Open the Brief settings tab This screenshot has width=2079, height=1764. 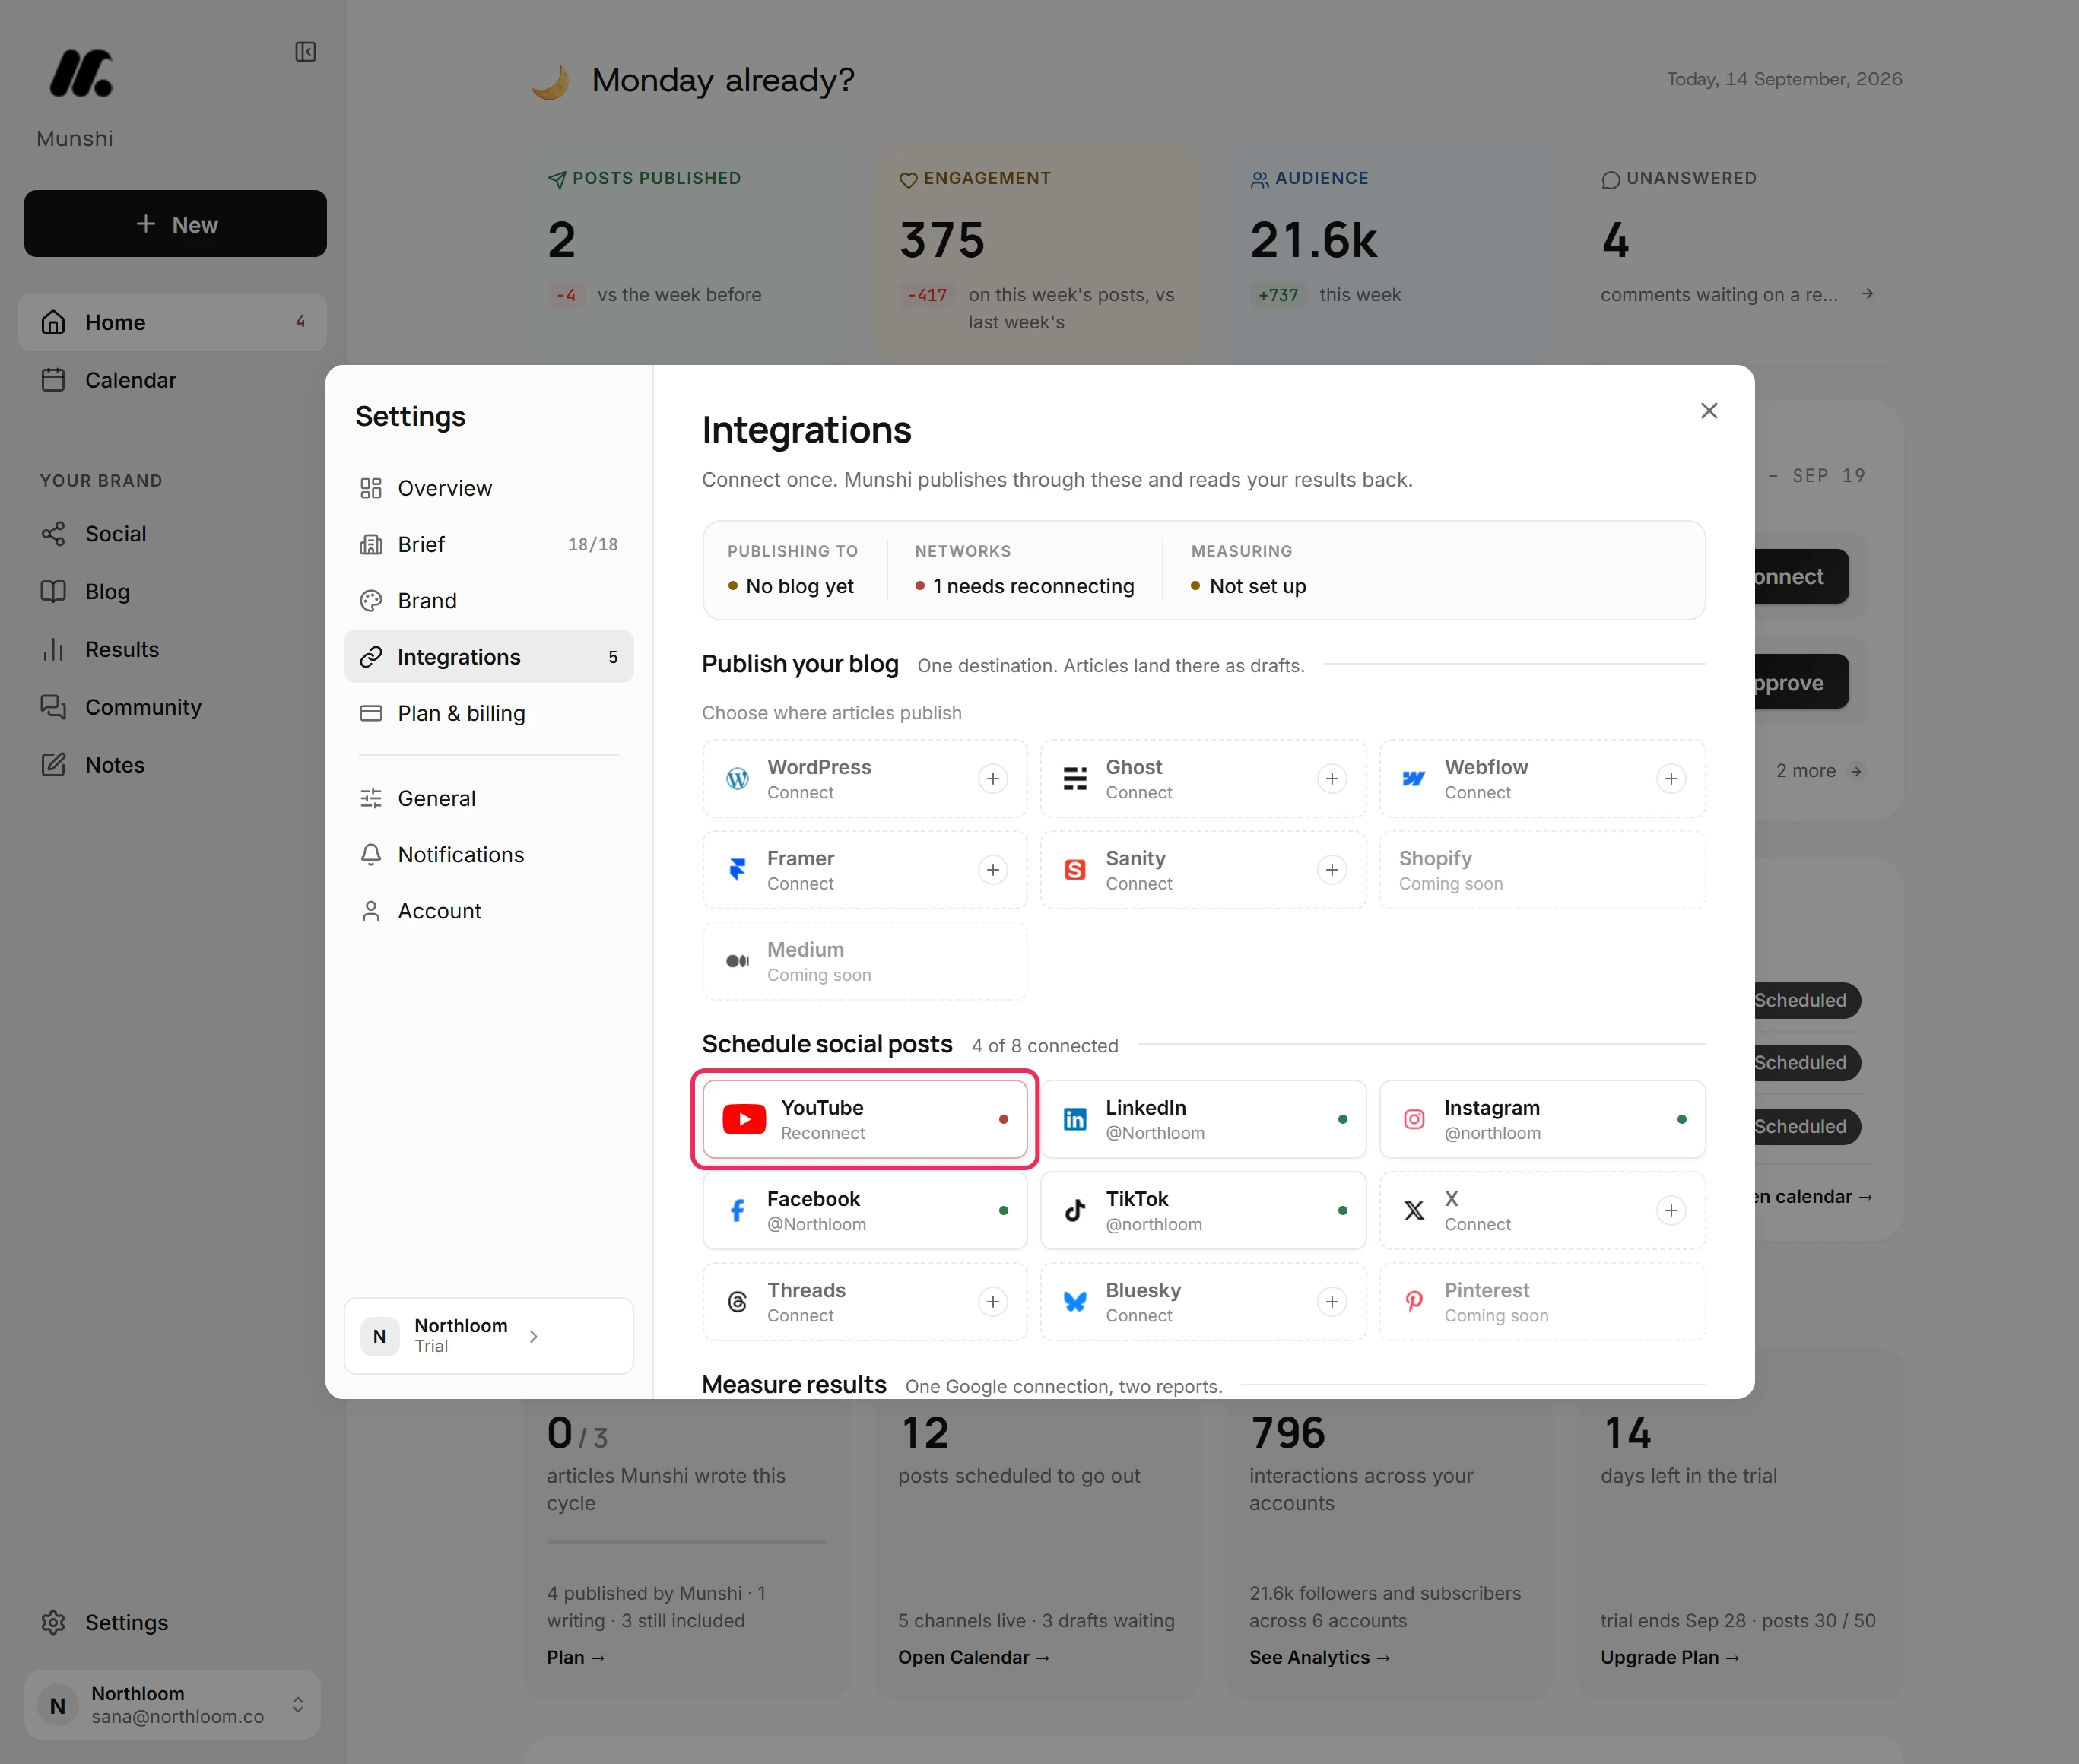tap(488, 544)
